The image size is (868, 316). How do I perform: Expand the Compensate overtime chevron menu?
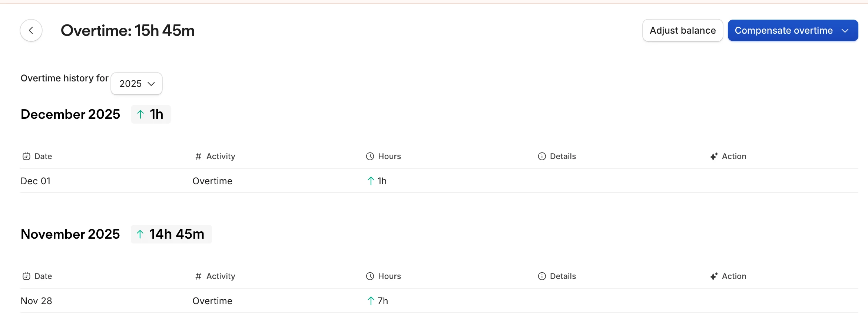pyautogui.click(x=845, y=31)
